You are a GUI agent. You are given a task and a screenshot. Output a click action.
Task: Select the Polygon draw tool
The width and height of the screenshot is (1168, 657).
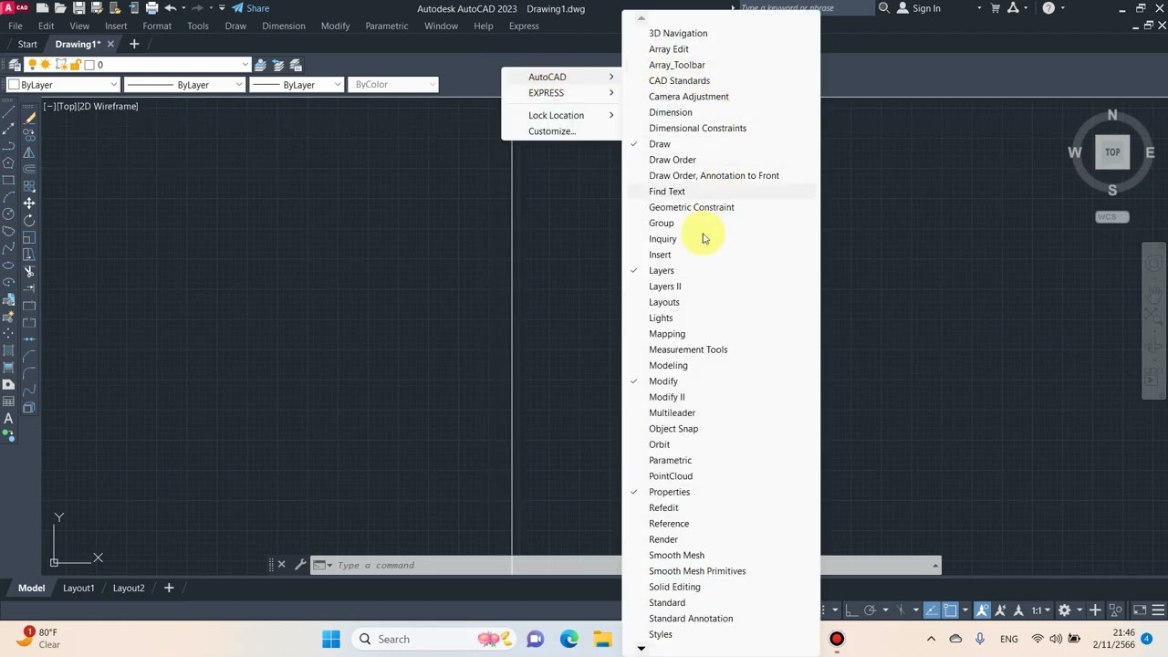(x=8, y=162)
